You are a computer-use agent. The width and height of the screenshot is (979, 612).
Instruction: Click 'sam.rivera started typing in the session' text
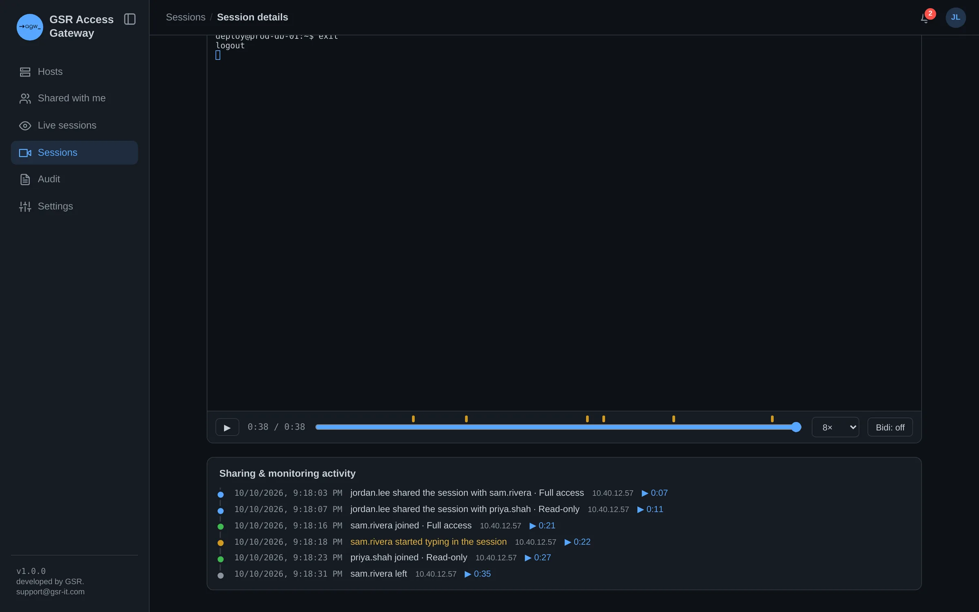tap(428, 542)
